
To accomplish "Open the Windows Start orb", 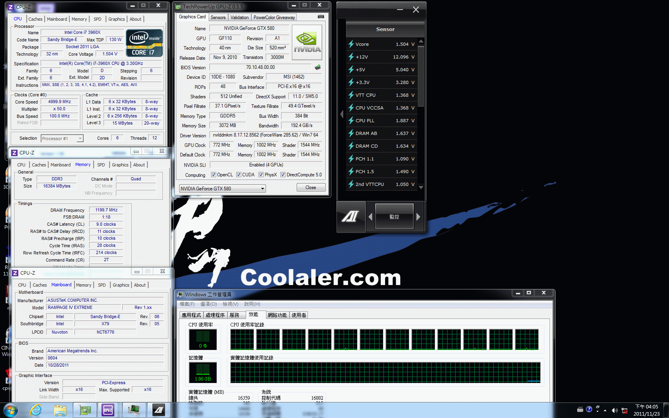I will 10,410.
